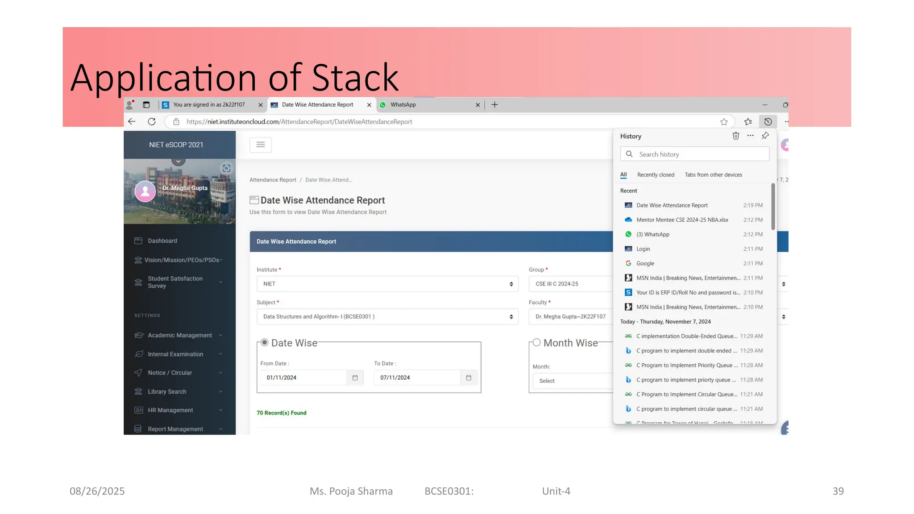The image size is (914, 514).
Task: Clear history with trash icon
Action: [x=736, y=136]
